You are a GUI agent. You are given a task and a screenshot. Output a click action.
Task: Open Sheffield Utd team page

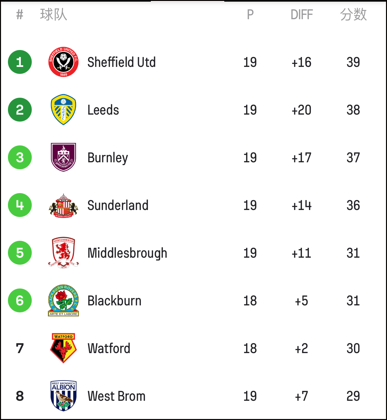pos(121,62)
